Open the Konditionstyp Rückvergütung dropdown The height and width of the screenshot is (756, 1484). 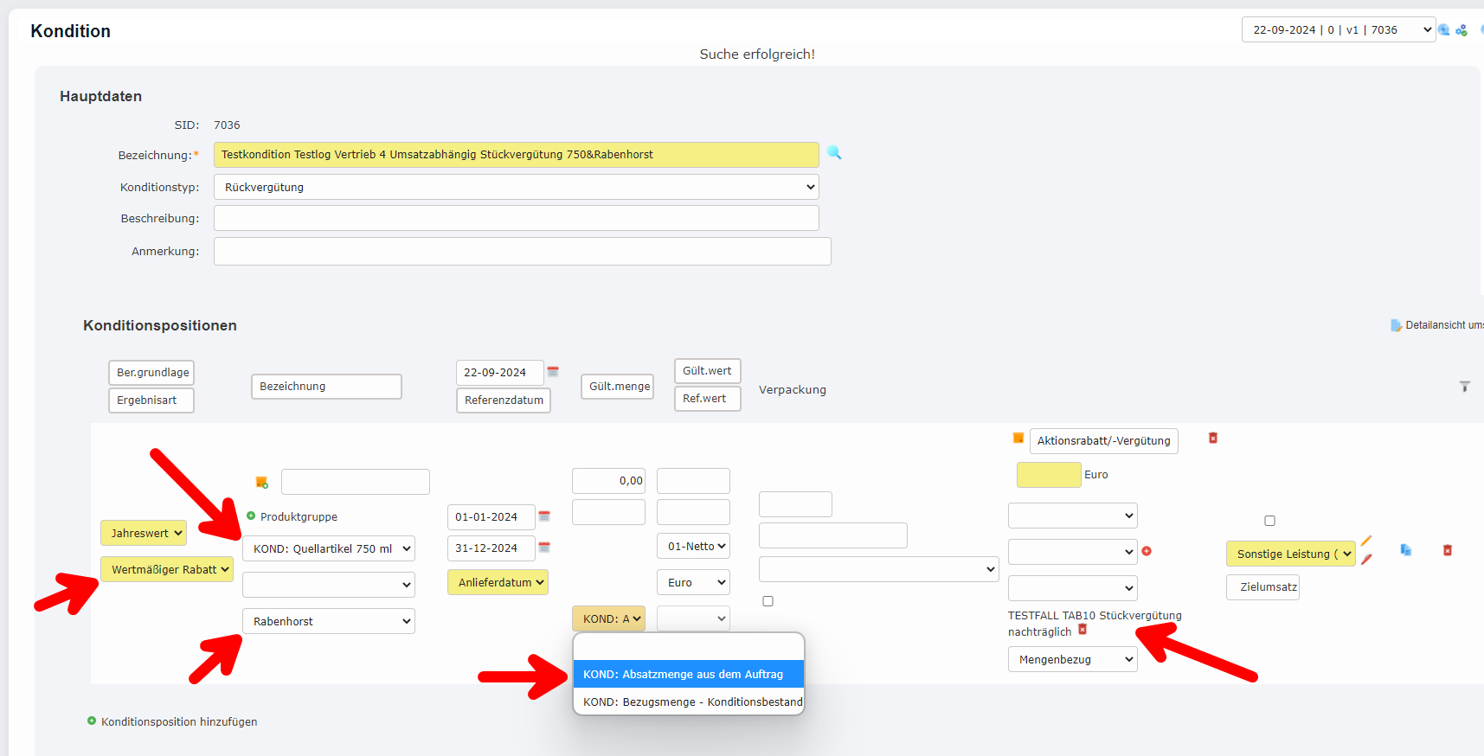click(516, 187)
